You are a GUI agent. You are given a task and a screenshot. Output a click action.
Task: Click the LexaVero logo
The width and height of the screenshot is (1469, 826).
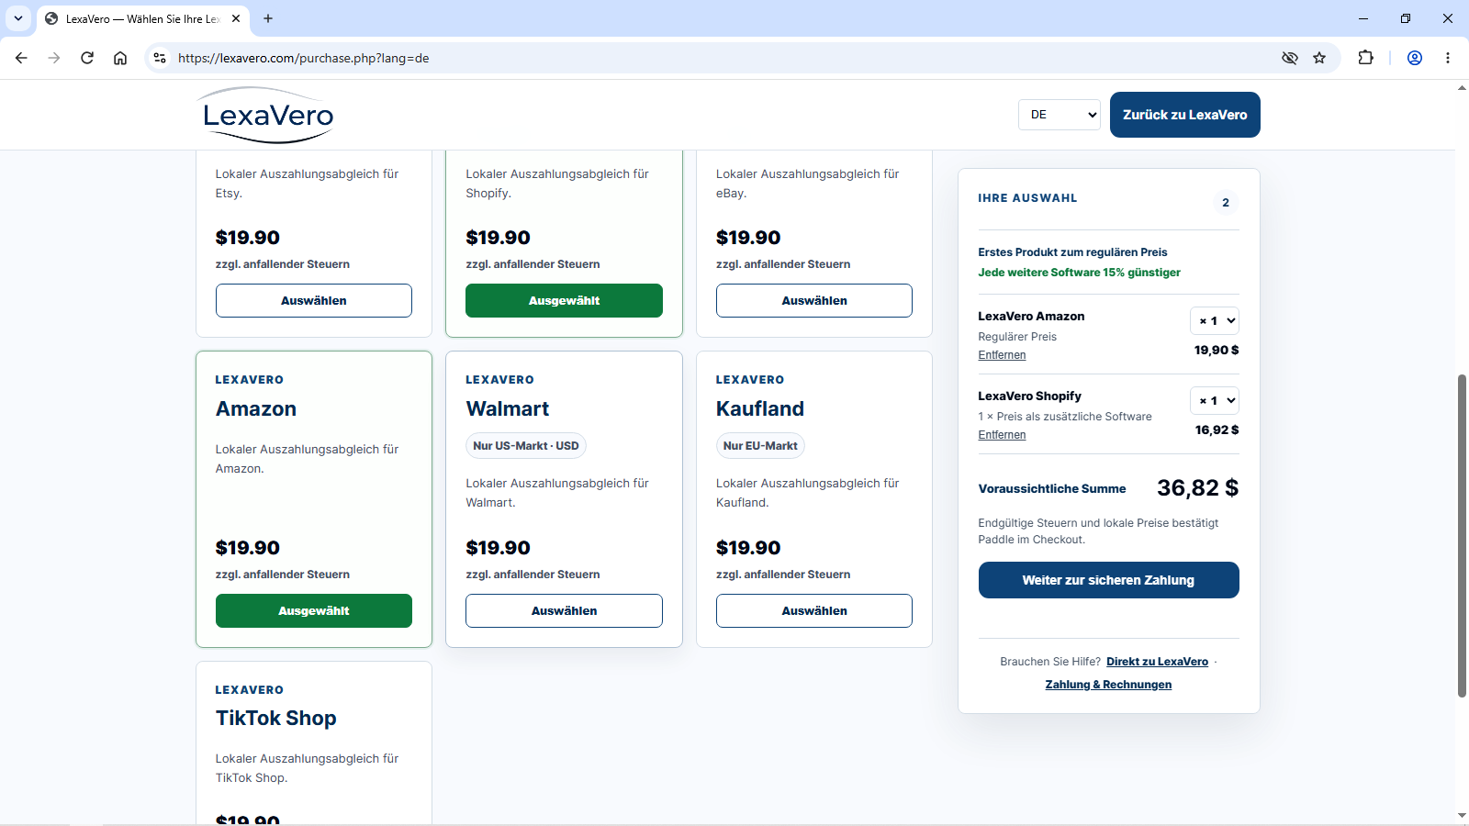tap(268, 115)
